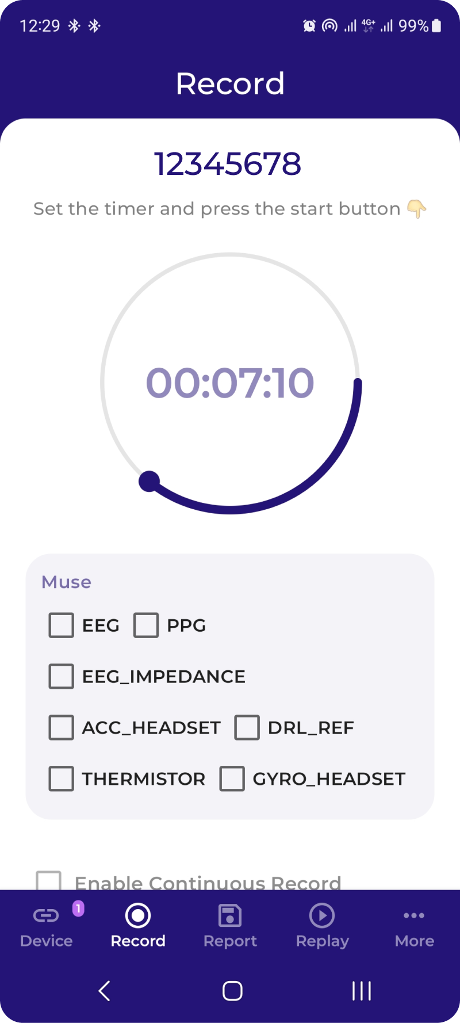Image resolution: width=460 pixels, height=1023 pixels.
Task: Tap the Record circle icon
Action: tap(138, 915)
